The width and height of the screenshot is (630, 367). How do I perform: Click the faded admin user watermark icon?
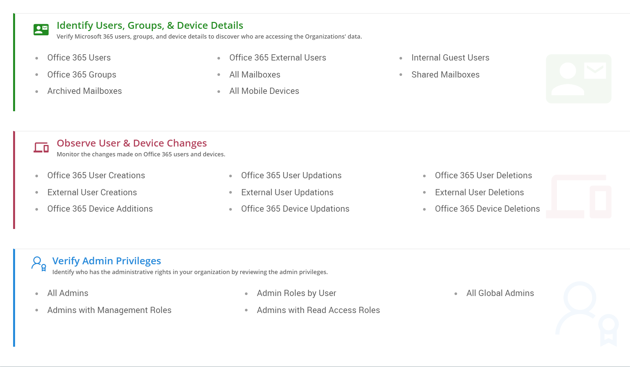586,313
